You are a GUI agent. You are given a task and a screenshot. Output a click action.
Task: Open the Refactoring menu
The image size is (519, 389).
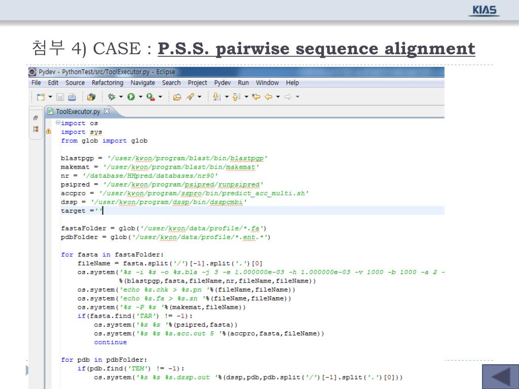[107, 83]
